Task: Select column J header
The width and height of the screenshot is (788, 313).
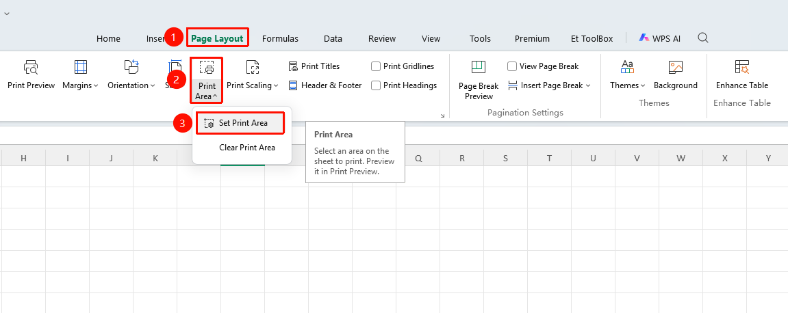Action: point(111,158)
